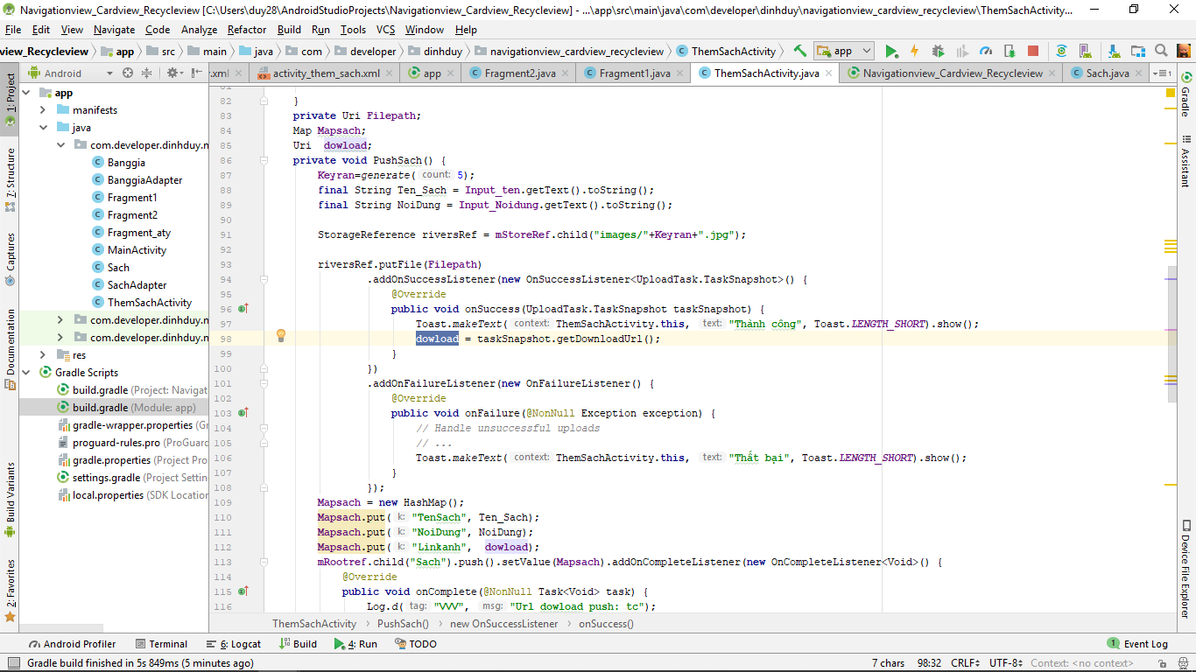
Task: Open the app run configuration dropdown
Action: click(843, 52)
